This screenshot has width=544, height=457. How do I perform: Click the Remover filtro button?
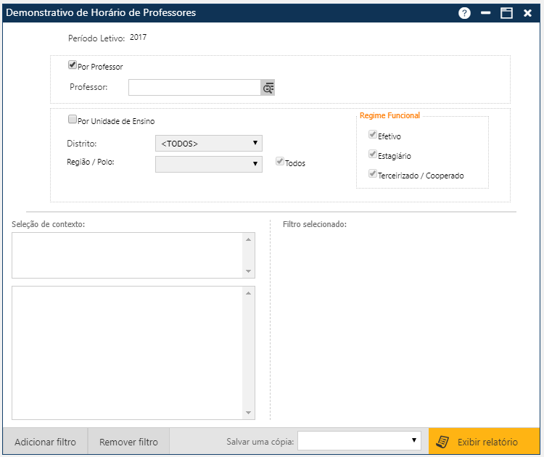pos(128,442)
